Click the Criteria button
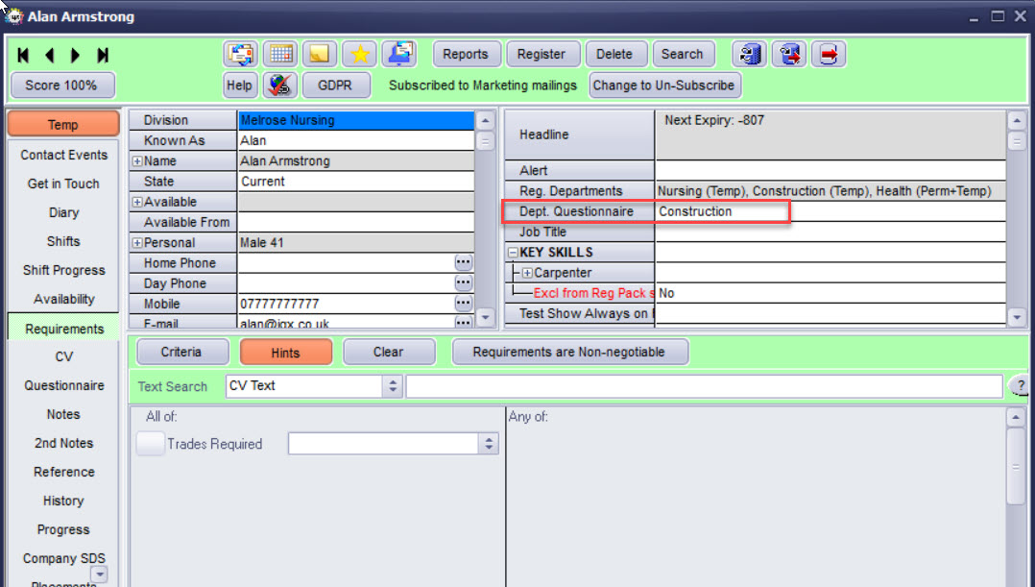Viewport: 1035px width, 587px height. [x=181, y=352]
